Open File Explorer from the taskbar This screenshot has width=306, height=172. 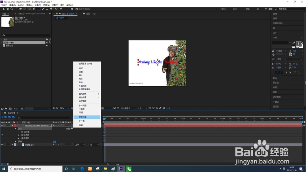pyautogui.click(x=105, y=169)
